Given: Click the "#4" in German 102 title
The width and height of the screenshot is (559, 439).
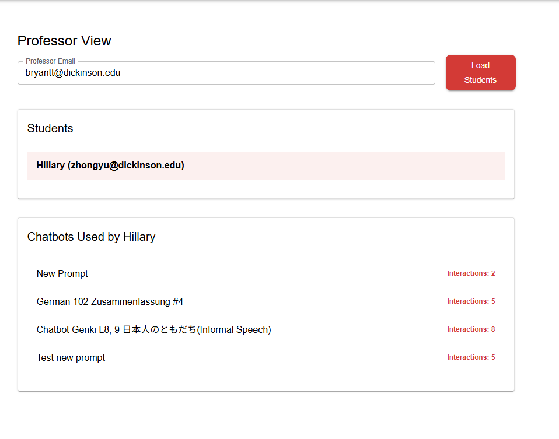Looking at the screenshot, I should point(178,301).
